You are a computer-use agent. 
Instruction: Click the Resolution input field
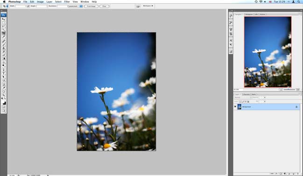[x=62, y=6]
